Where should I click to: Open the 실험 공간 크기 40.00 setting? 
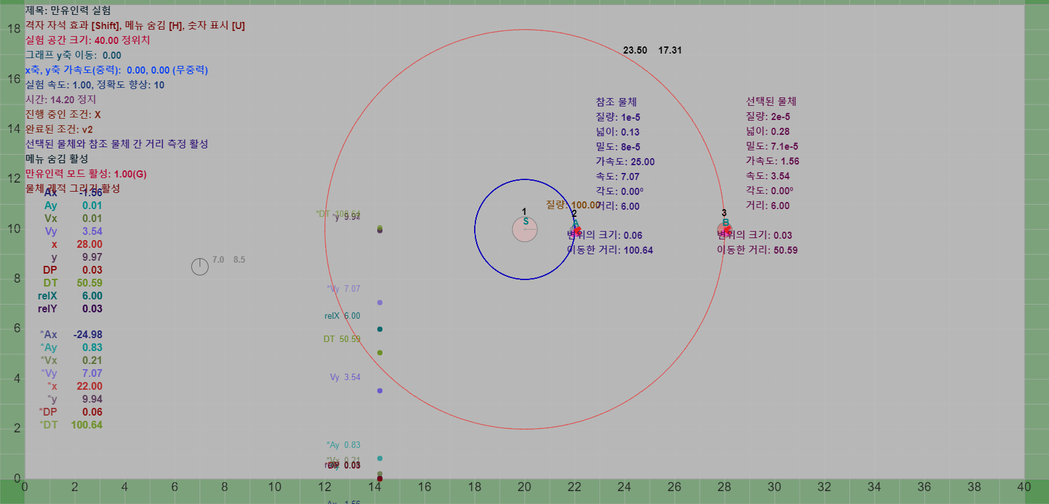pyautogui.click(x=88, y=40)
